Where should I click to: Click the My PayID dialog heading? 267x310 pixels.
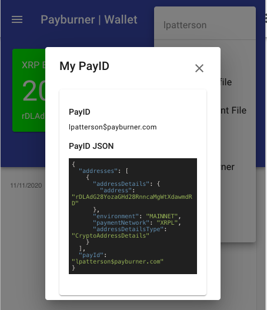pos(84,66)
